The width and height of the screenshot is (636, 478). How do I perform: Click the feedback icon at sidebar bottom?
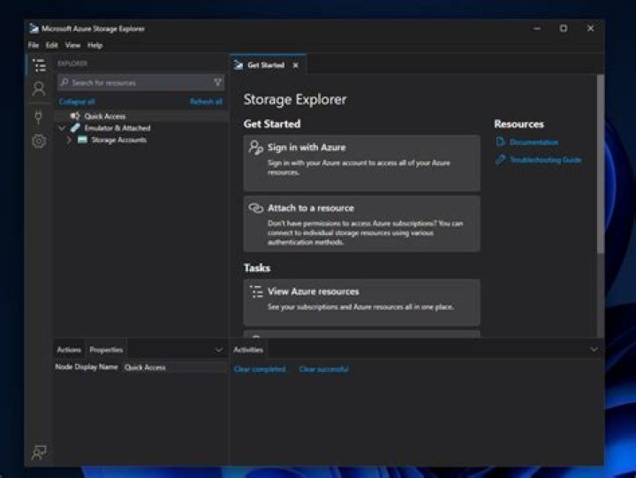pyautogui.click(x=39, y=452)
